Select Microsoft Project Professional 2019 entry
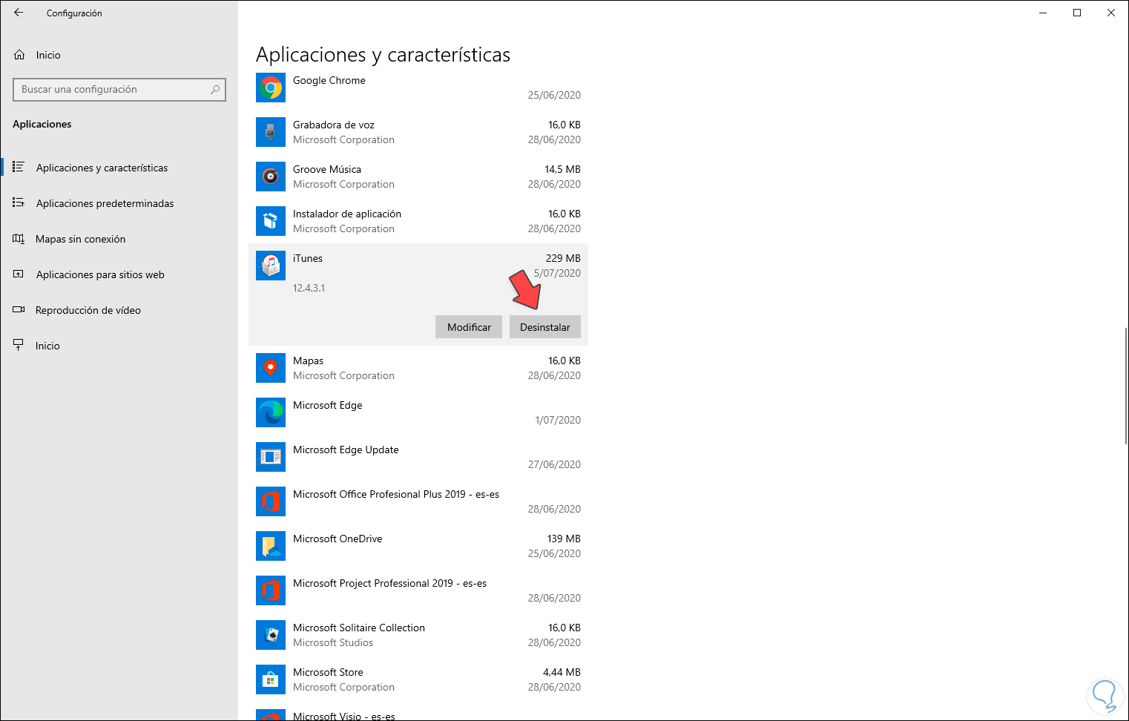The image size is (1129, 721). tap(390, 583)
